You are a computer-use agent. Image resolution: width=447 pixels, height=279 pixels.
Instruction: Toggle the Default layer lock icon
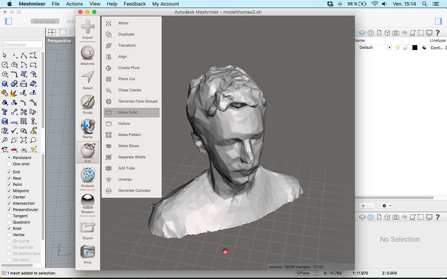[405, 48]
